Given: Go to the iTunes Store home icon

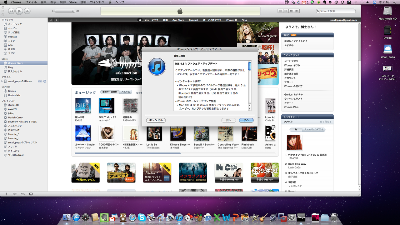Looking at the screenshot, I should [140, 20].
